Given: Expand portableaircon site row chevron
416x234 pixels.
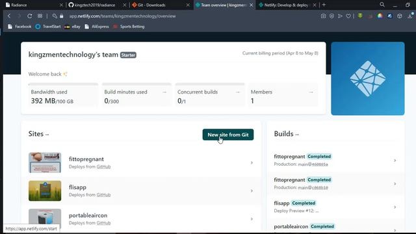Looking at the screenshot, I should 252,219.
